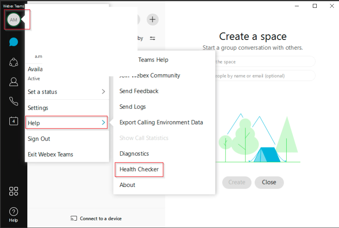
Task: Open the apps grid icon
Action: [x=14, y=191]
